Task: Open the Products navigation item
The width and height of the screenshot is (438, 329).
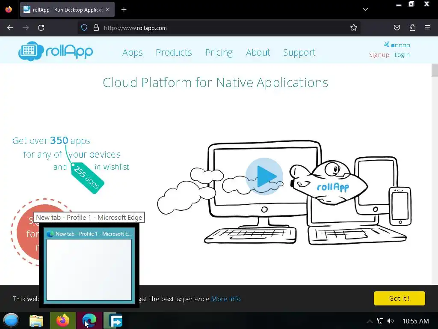Action: coord(174,53)
